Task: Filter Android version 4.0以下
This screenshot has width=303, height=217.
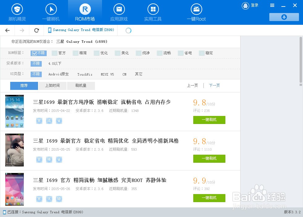Action: pos(55,64)
